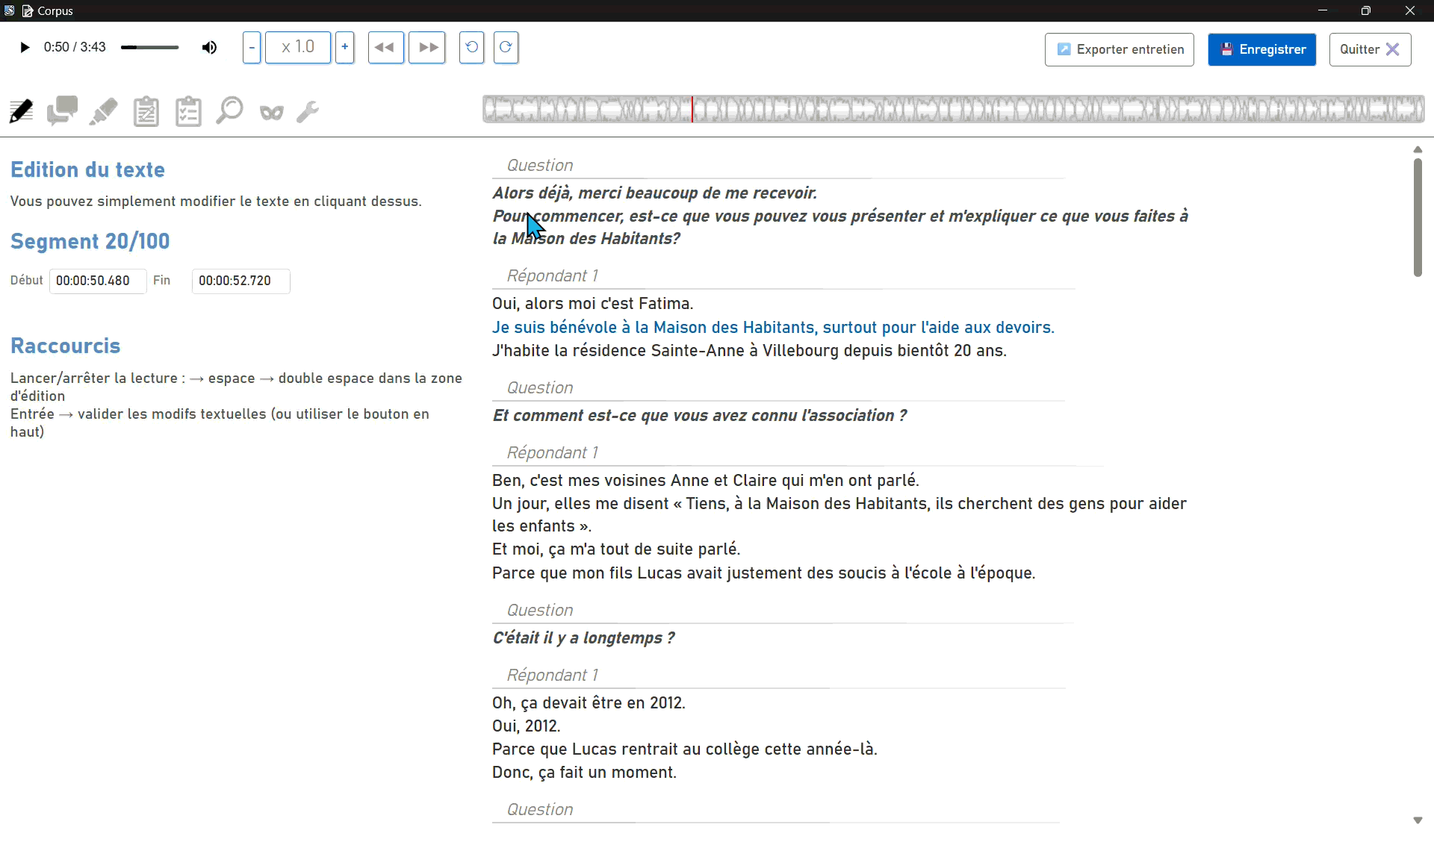Open the magnifying glass search tool
The image size is (1434, 848).
pyautogui.click(x=229, y=111)
